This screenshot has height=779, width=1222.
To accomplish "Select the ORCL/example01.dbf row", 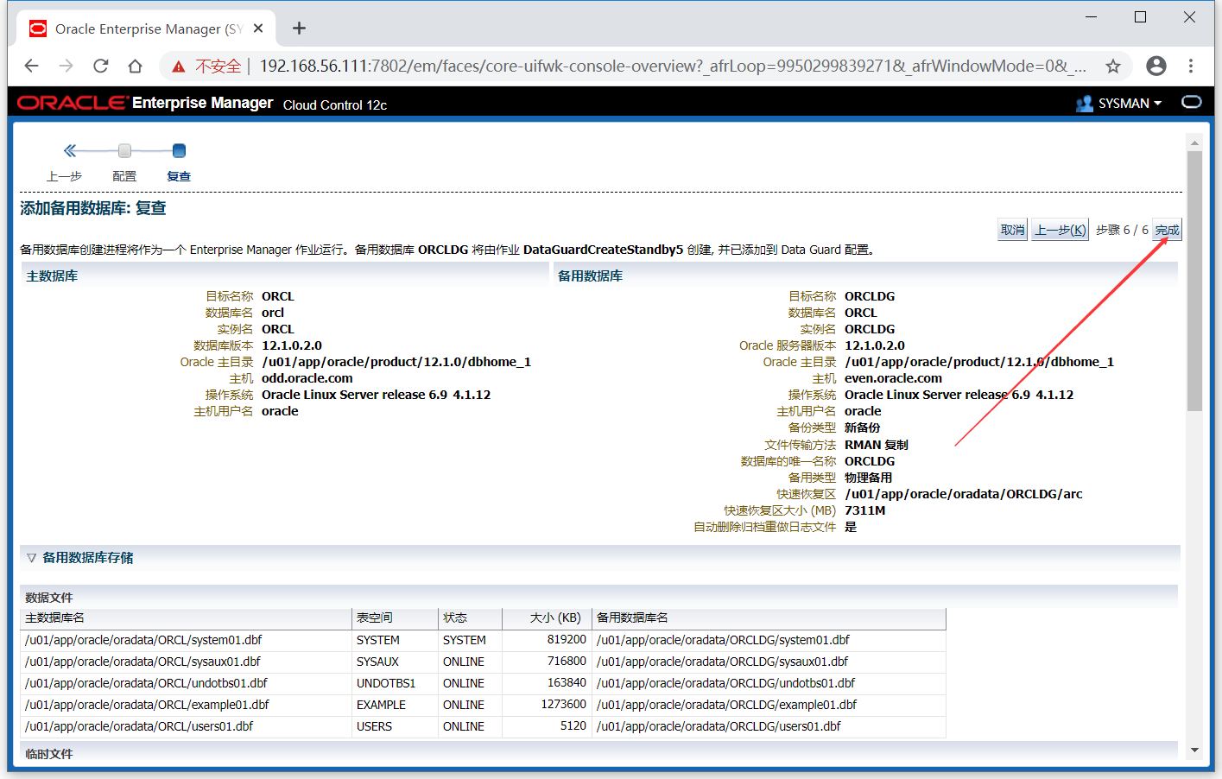I will tap(483, 705).
